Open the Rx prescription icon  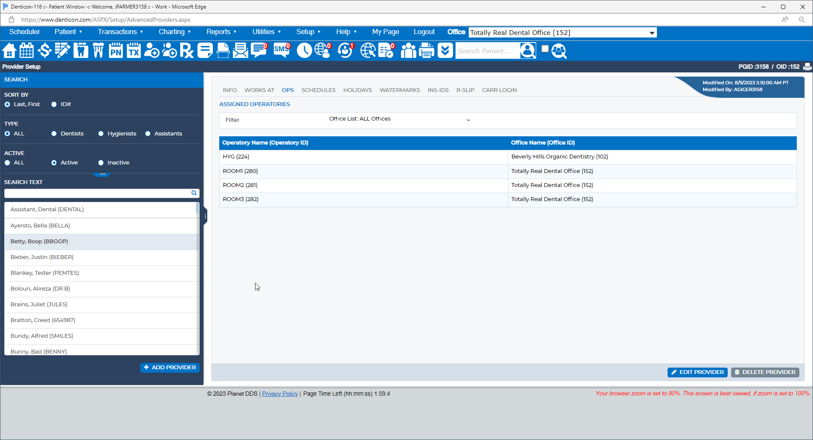pos(186,51)
